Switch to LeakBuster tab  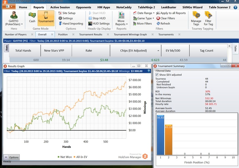coord(169,7)
